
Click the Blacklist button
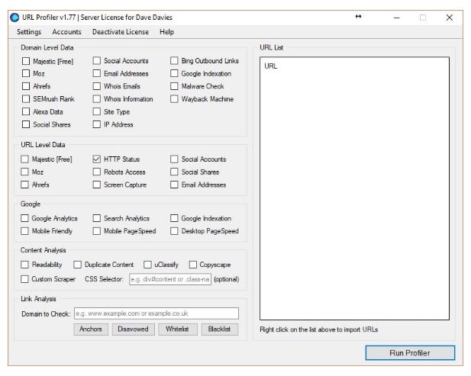pyautogui.click(x=220, y=329)
